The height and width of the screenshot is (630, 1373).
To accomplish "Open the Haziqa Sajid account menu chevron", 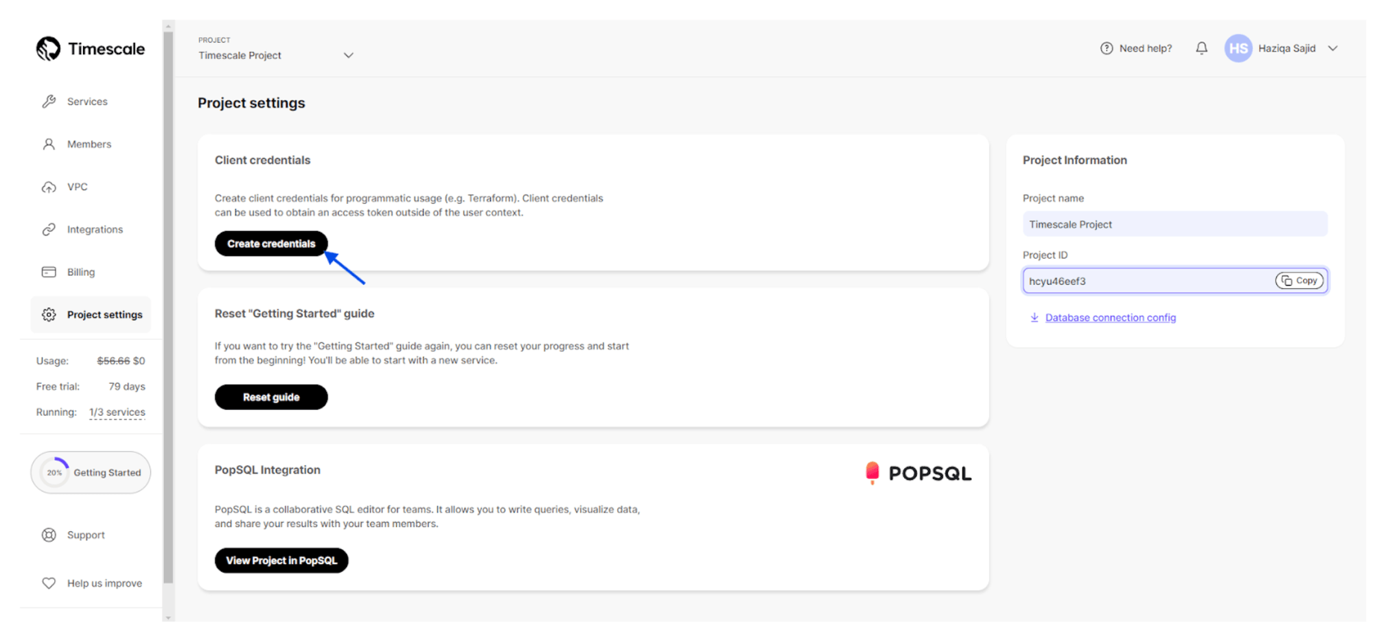I will (x=1332, y=48).
